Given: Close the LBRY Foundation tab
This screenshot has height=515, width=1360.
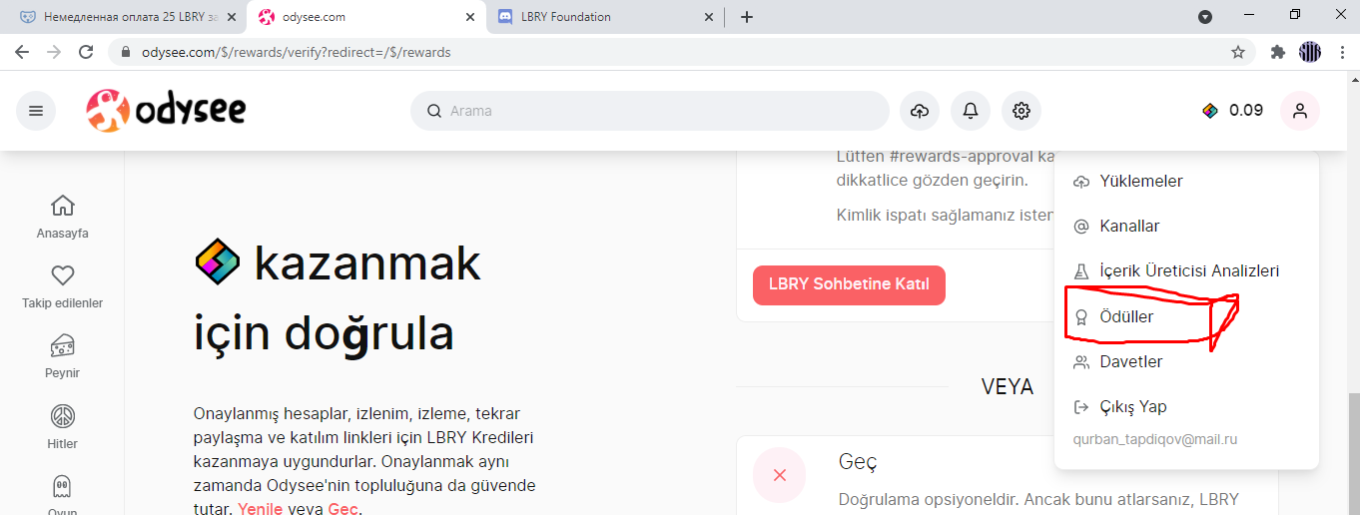Looking at the screenshot, I should click(x=709, y=17).
